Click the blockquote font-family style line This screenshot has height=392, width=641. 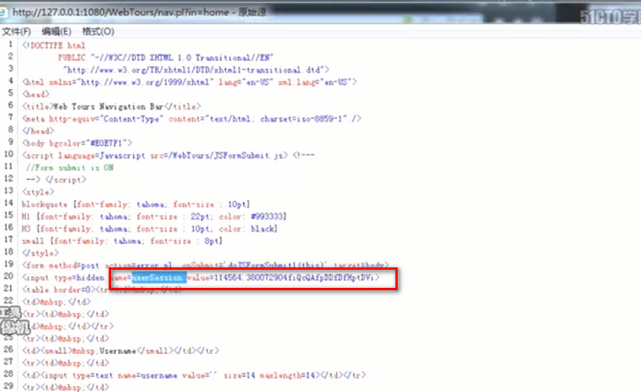tap(135, 204)
